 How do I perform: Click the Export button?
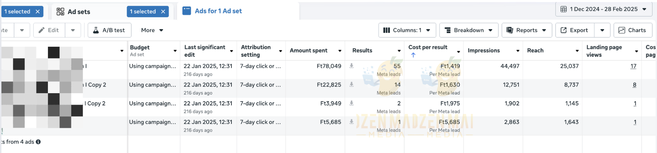(x=574, y=30)
